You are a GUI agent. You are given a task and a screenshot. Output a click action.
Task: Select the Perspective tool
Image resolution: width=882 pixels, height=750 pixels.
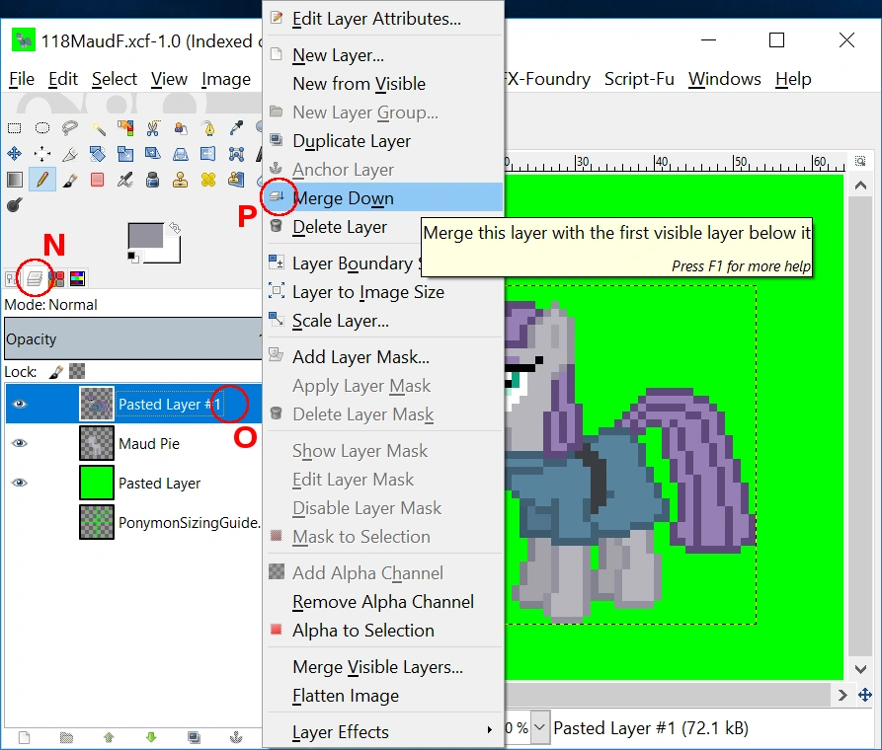[x=181, y=154]
